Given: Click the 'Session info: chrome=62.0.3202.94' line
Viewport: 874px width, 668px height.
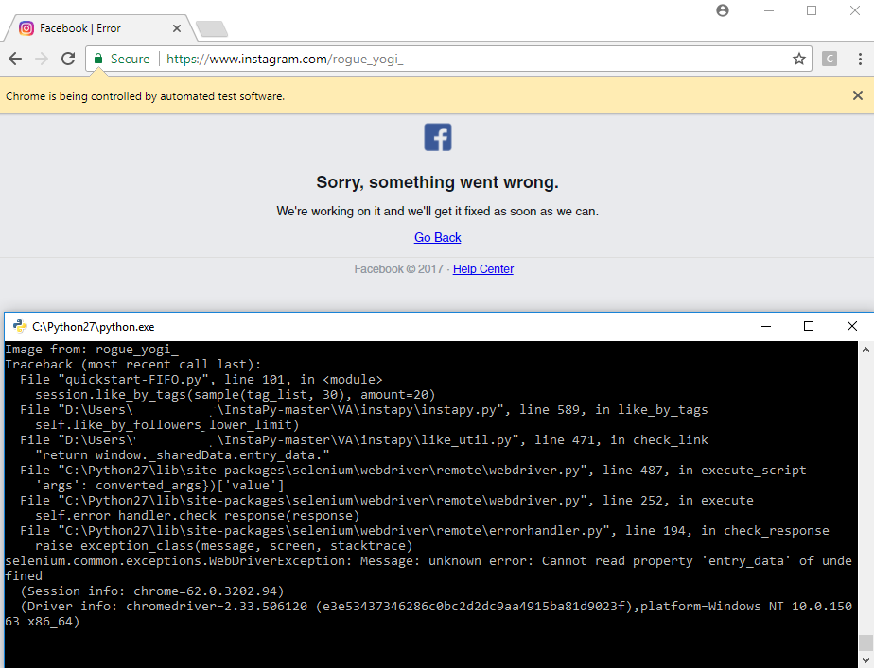Looking at the screenshot, I should pyautogui.click(x=152, y=591).
